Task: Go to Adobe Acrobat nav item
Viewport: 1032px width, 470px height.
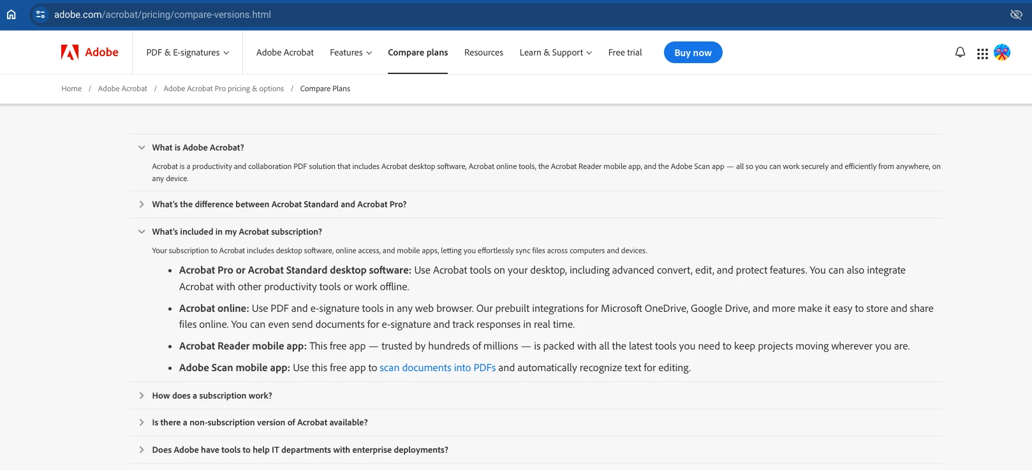Action: (x=285, y=52)
